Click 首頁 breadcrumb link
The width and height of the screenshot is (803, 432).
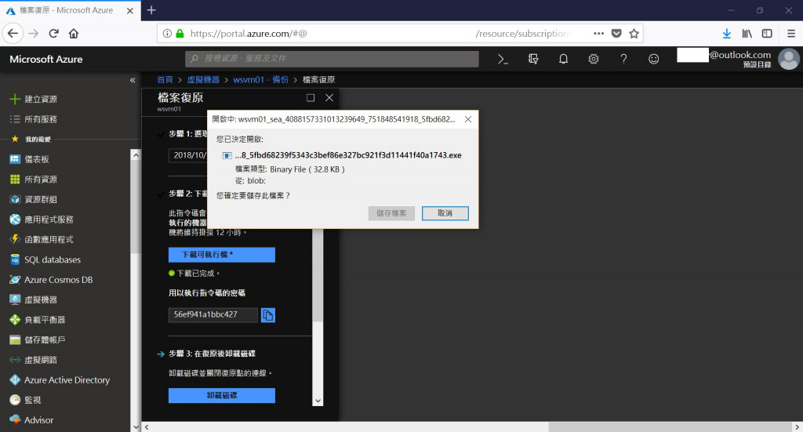tap(165, 80)
